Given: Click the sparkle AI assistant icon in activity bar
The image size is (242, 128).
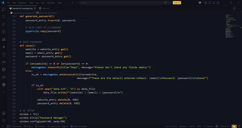Looking at the screenshot, I should [x=4, y=47].
